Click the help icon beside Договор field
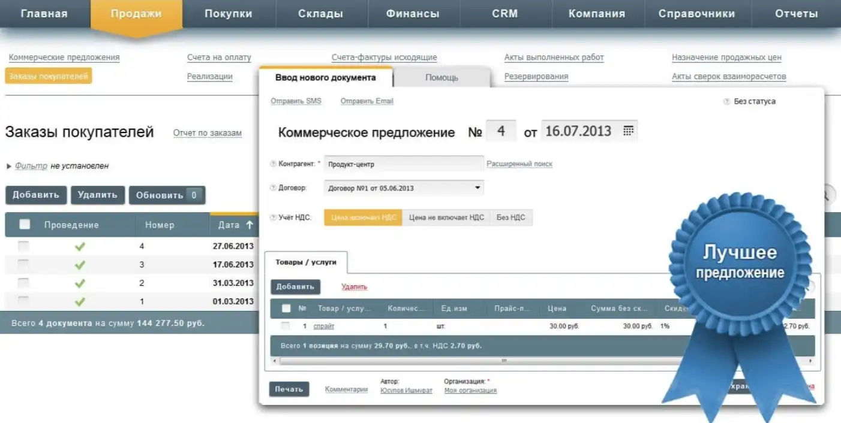841x423 pixels. pos(274,188)
